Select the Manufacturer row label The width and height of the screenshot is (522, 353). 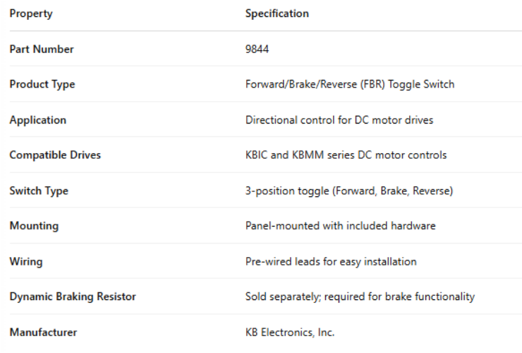point(43,332)
